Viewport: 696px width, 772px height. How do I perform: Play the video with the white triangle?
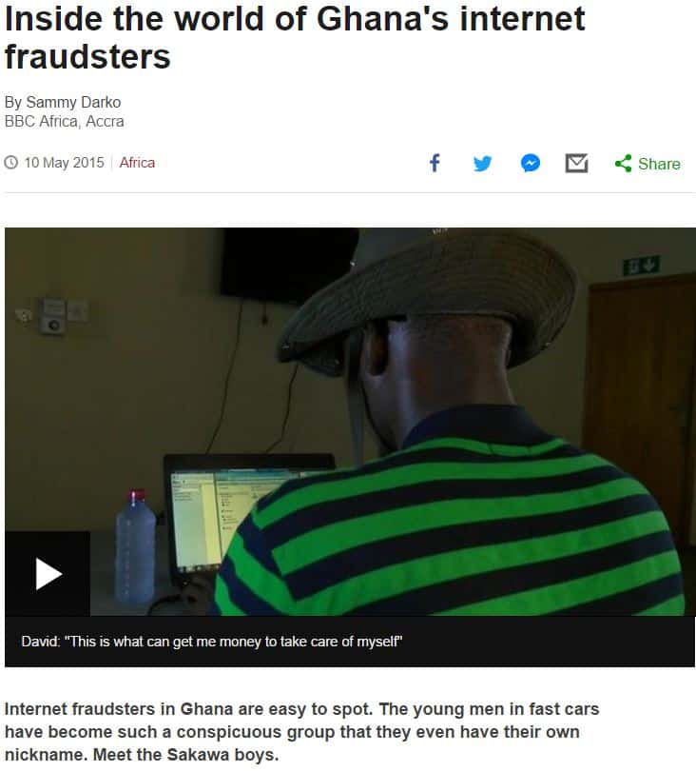(x=48, y=574)
